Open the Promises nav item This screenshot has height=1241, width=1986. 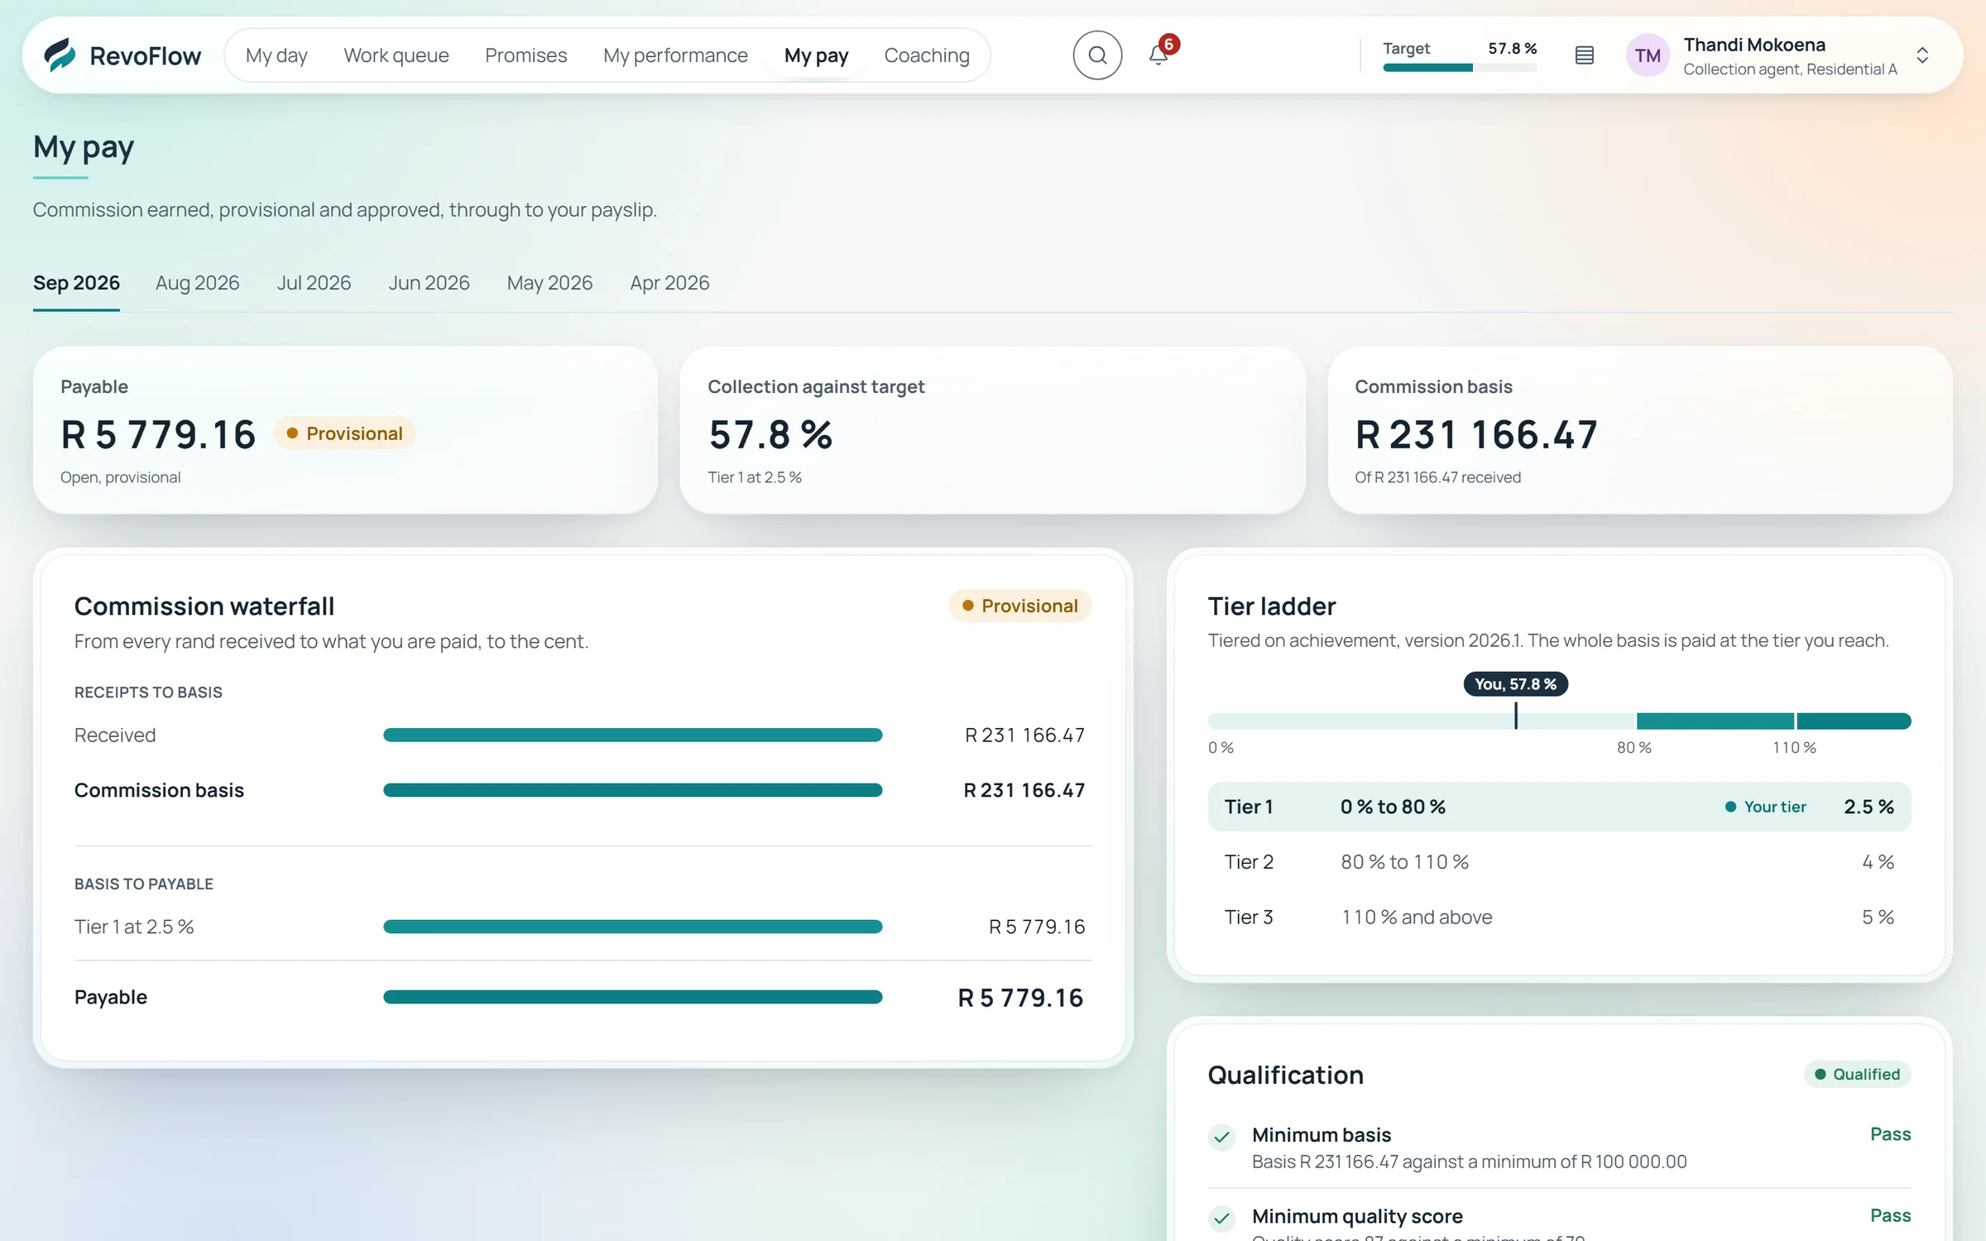coord(526,55)
